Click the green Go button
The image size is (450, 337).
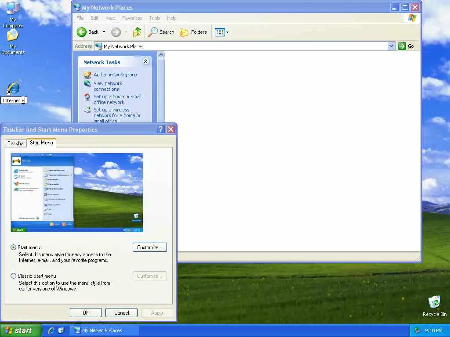point(406,46)
